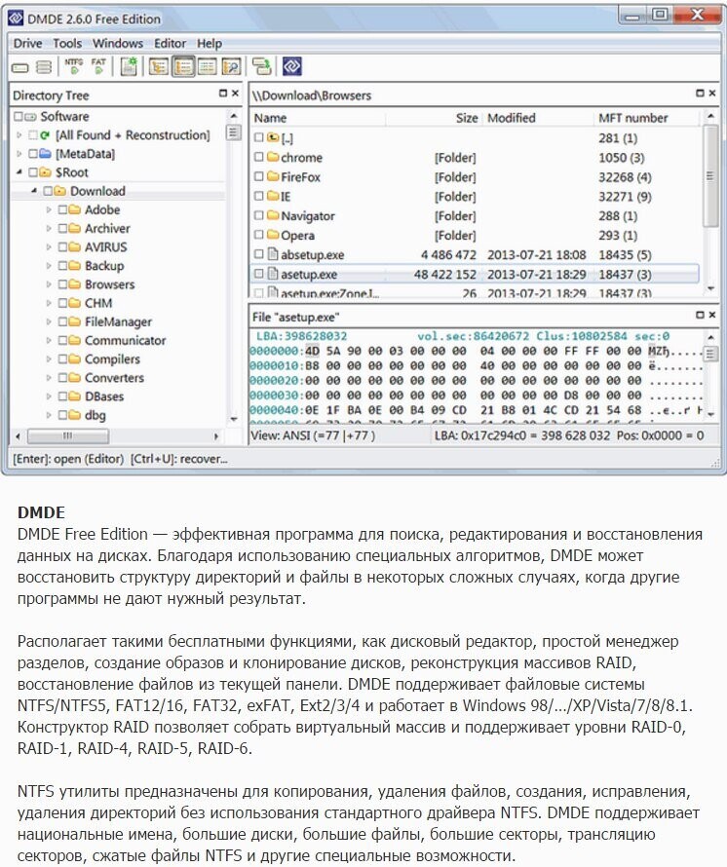Maximize the \\Download\Browsers file panel
The width and height of the screenshot is (727, 867).
coord(700,94)
